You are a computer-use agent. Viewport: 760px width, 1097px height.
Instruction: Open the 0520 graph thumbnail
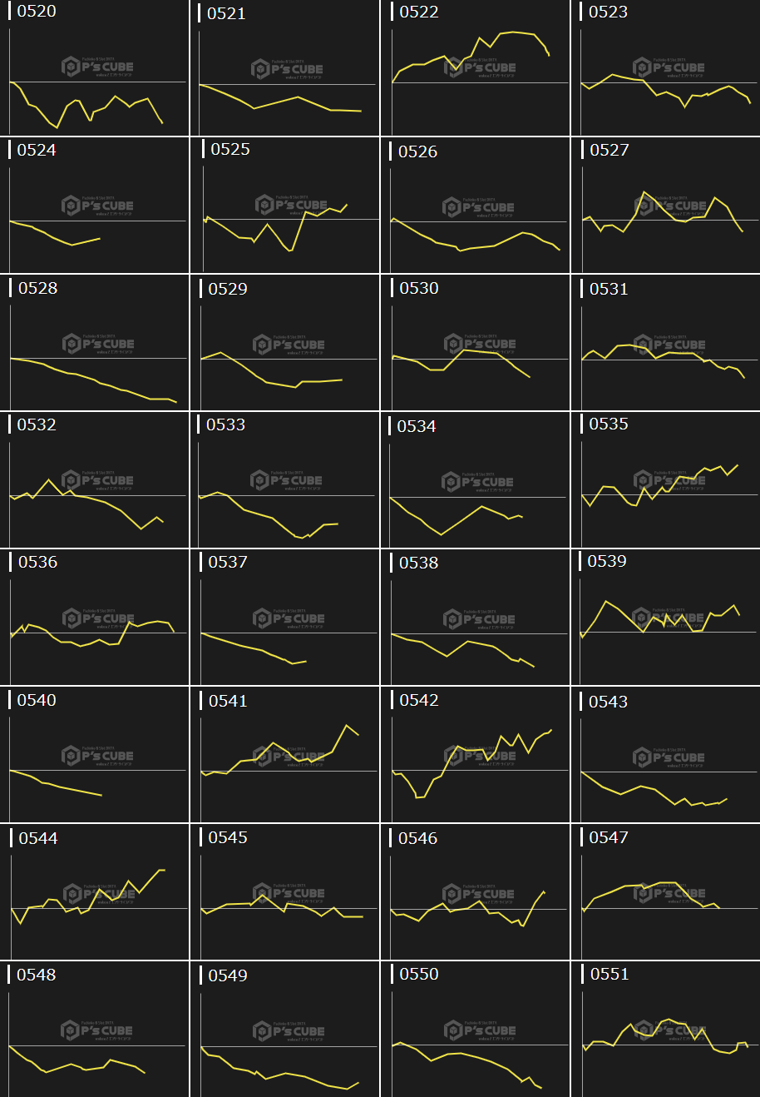95,68
